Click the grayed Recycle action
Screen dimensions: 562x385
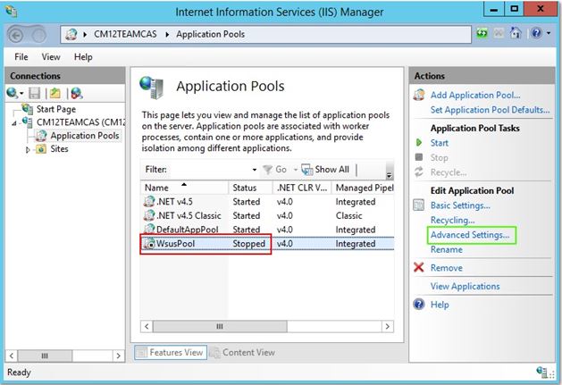point(449,172)
